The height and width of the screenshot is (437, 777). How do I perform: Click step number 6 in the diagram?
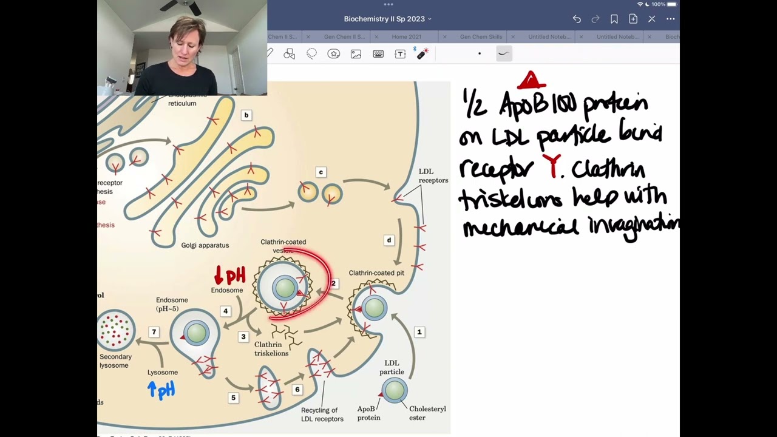point(297,390)
